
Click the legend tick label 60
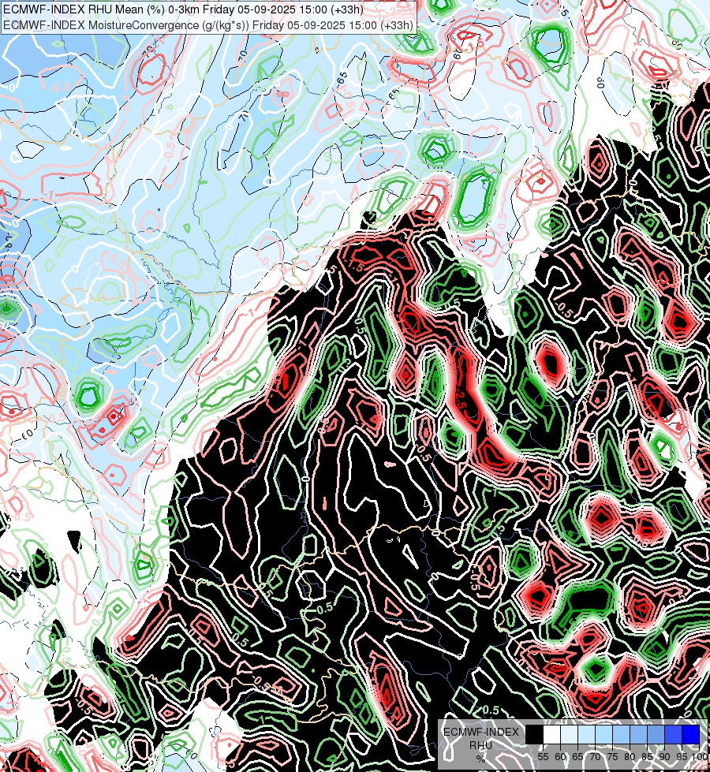(x=560, y=757)
